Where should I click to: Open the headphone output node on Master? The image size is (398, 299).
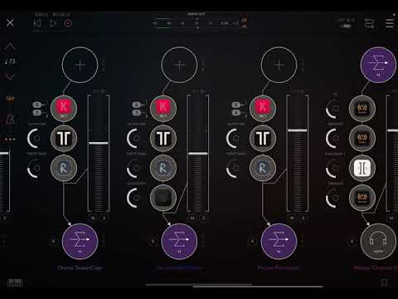pyautogui.click(x=378, y=242)
